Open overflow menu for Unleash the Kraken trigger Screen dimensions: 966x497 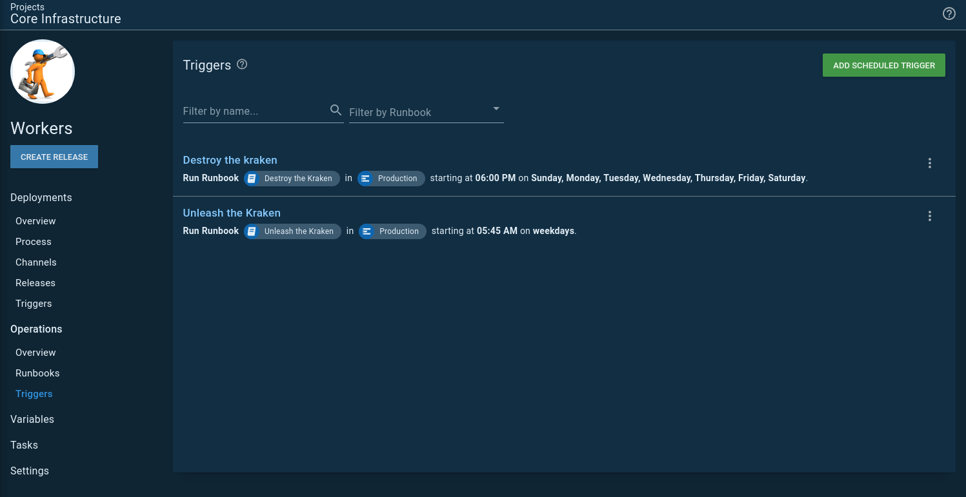pos(929,216)
